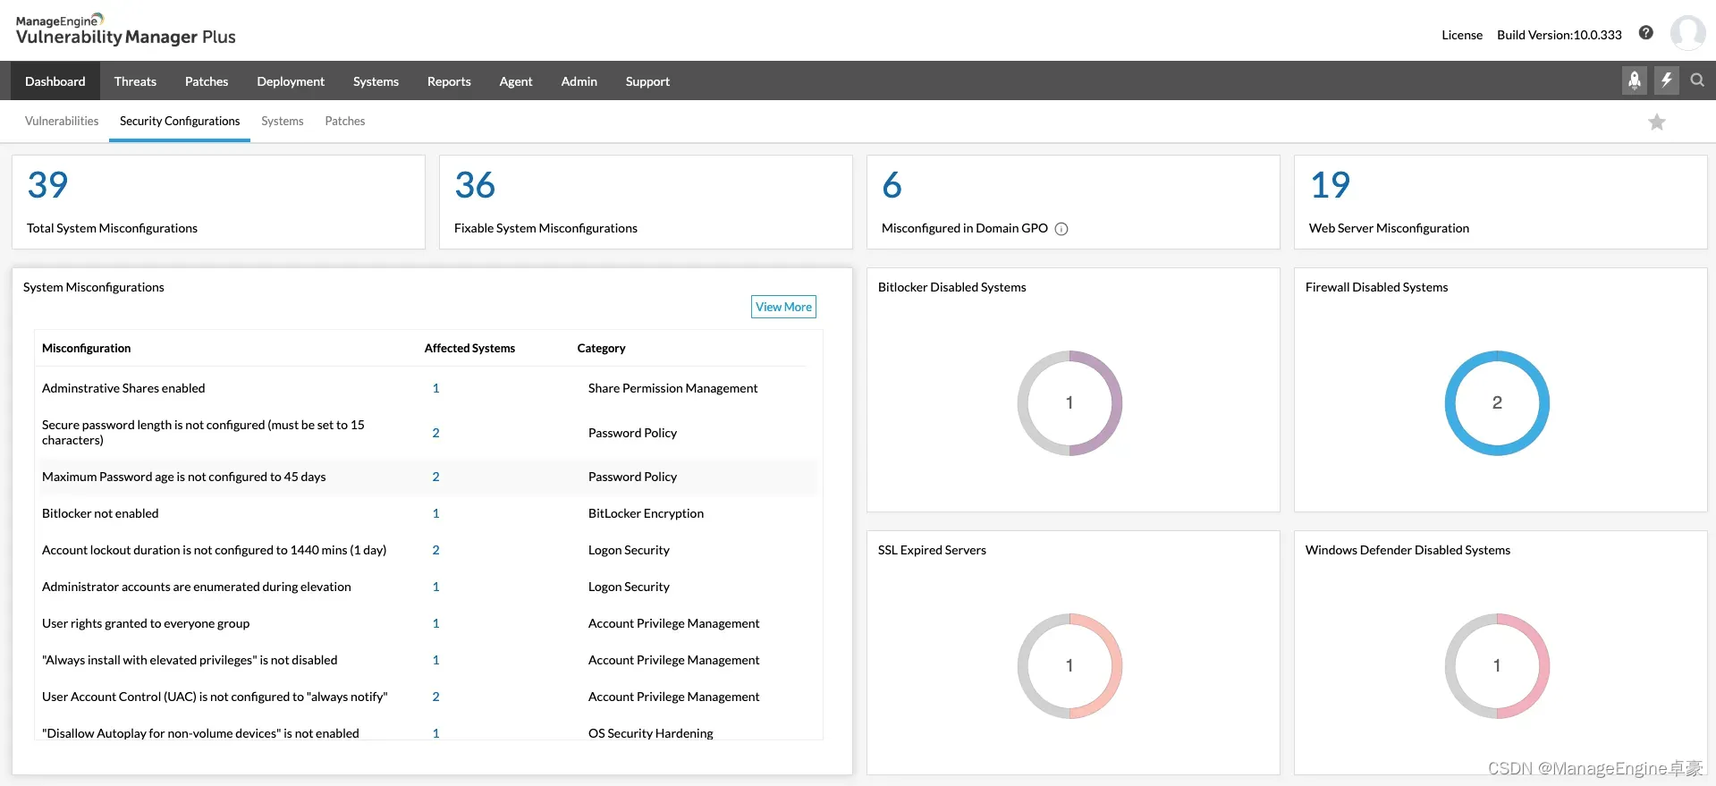Switch to the Vulnerabilities tab
The image size is (1716, 786).
(62, 121)
